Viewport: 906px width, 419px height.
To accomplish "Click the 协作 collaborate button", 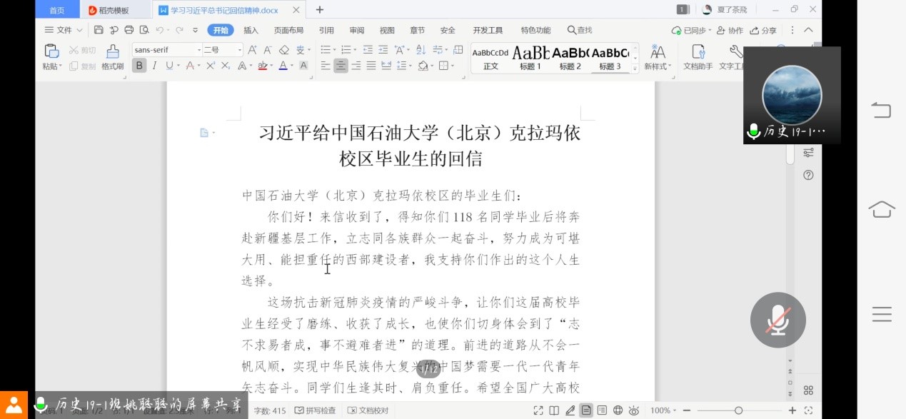I will click(730, 30).
